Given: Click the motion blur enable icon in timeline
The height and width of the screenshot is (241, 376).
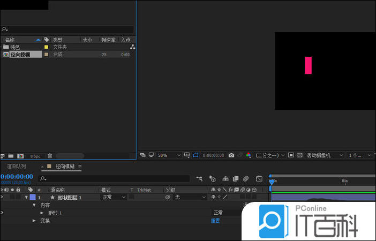Looking at the screenshot, I should [x=246, y=178].
